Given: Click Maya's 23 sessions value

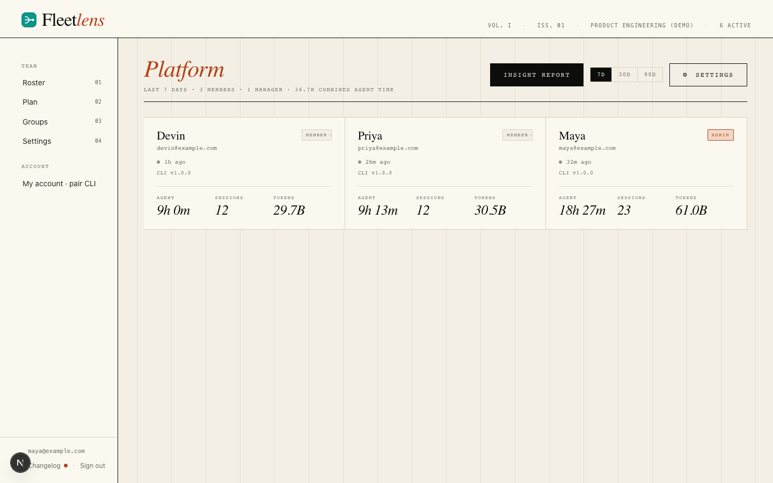Looking at the screenshot, I should pyautogui.click(x=624, y=210).
